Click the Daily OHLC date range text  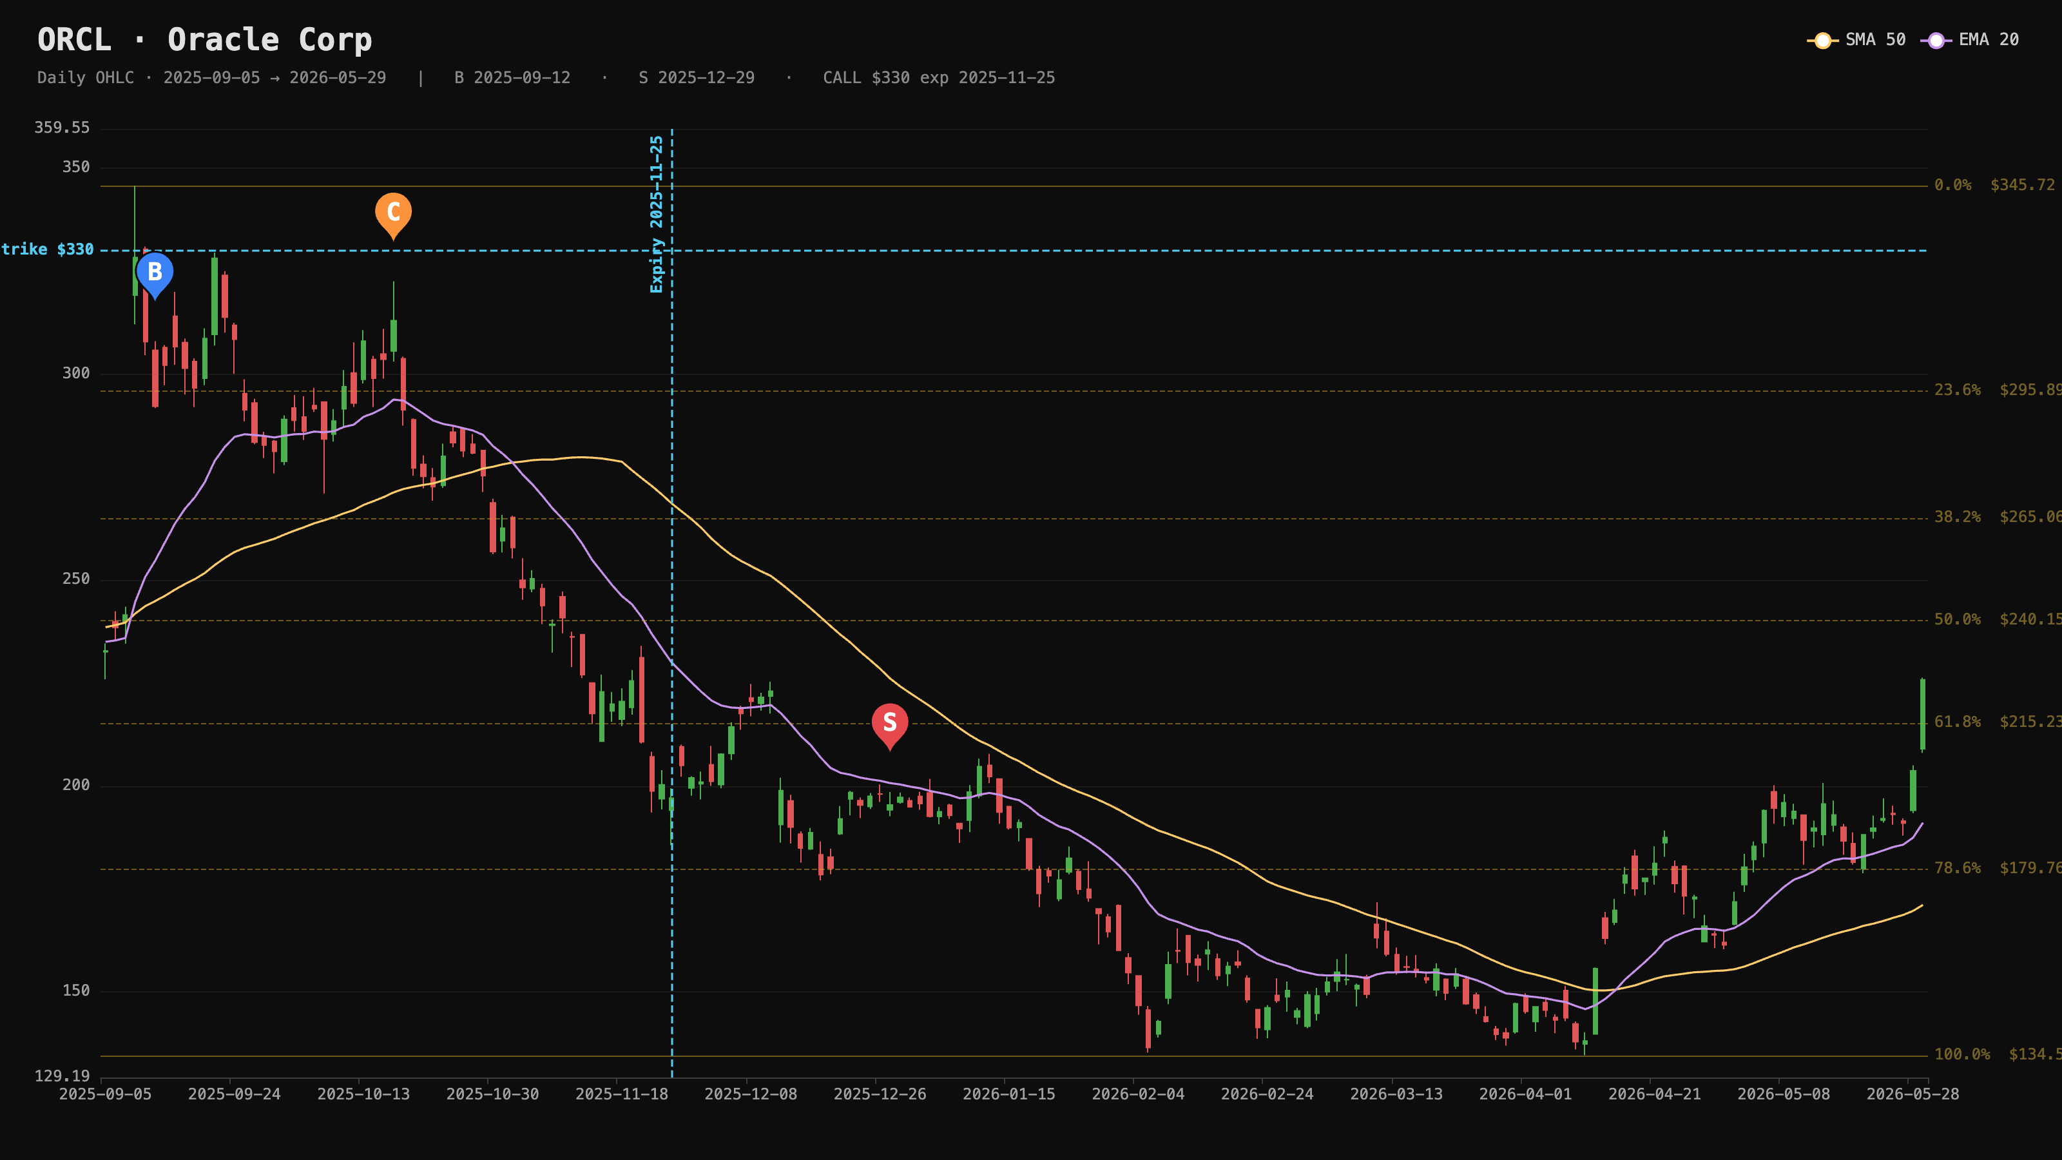point(211,77)
